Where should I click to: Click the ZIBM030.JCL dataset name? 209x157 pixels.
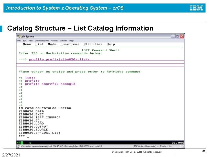(30, 121)
